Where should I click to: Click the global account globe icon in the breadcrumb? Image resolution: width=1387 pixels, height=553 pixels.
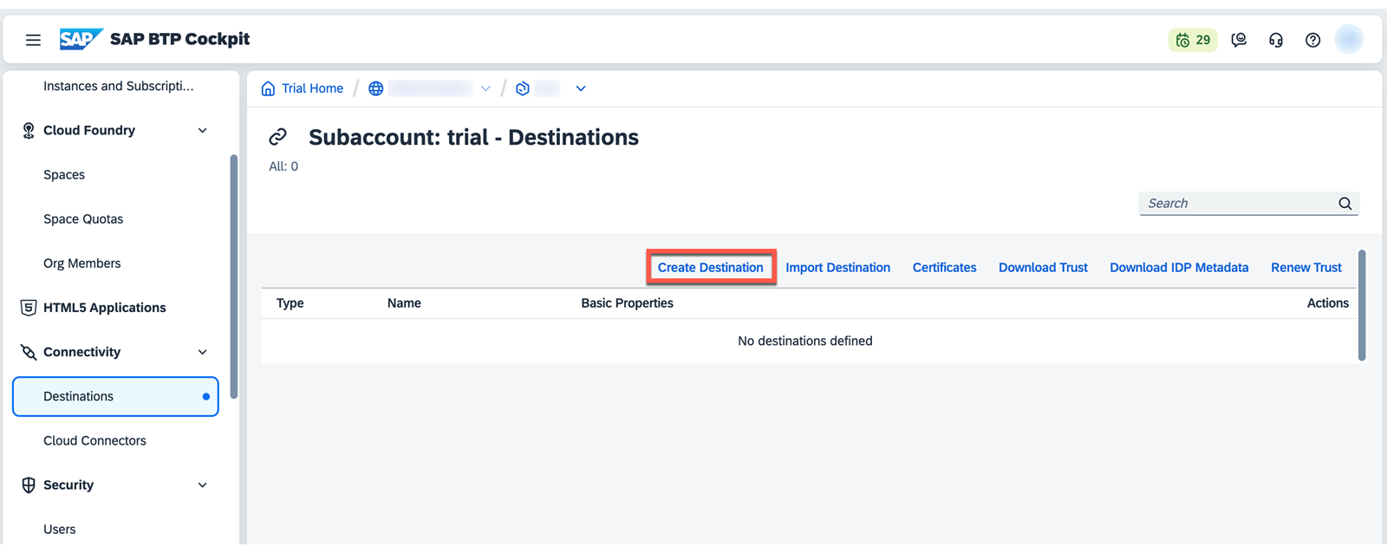coord(376,88)
